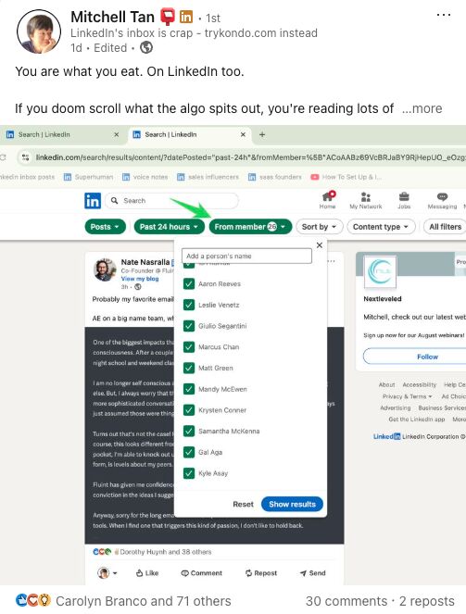The height and width of the screenshot is (614, 466).
Task: Expand the Content type filter
Action: click(381, 227)
